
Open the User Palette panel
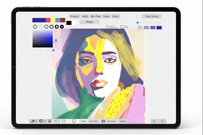93,121
